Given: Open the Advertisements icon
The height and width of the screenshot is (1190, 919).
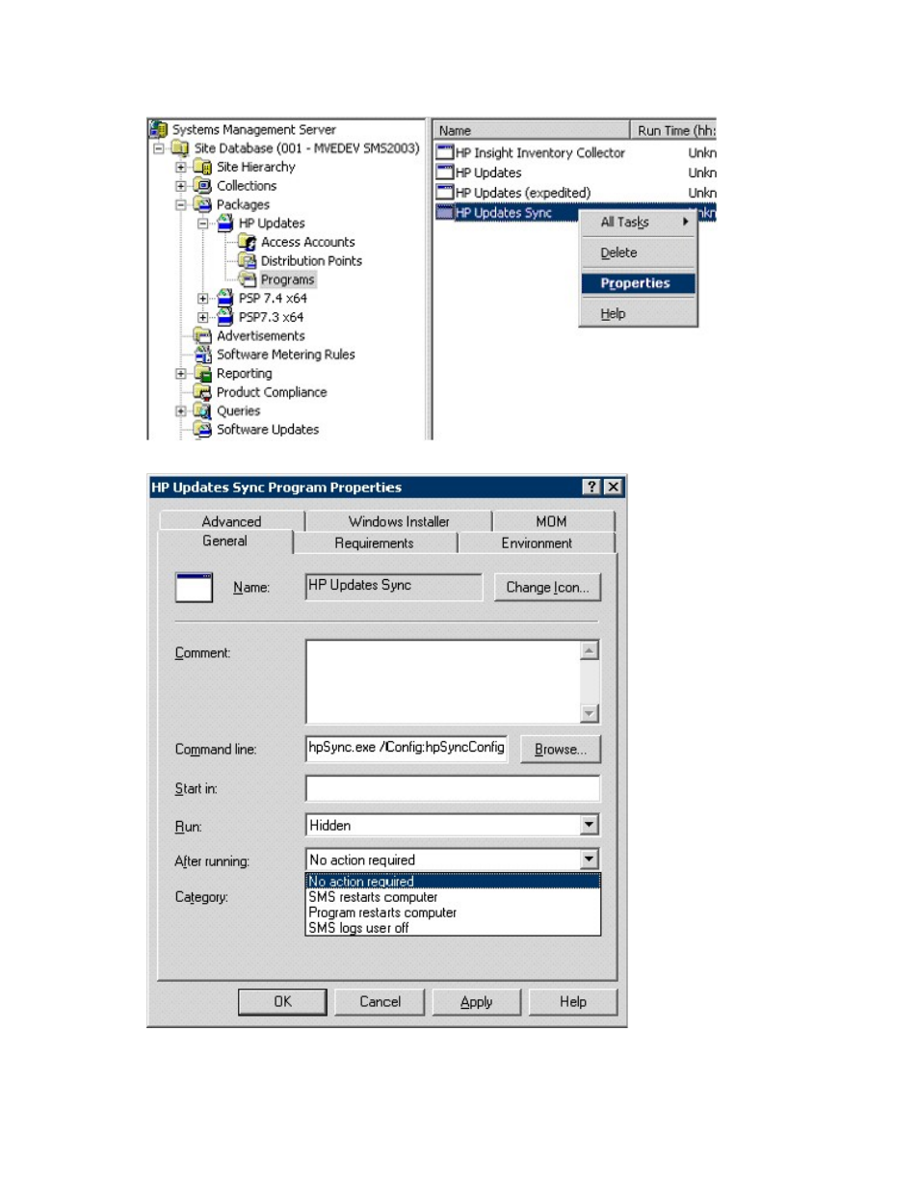Looking at the screenshot, I should coord(202,335).
